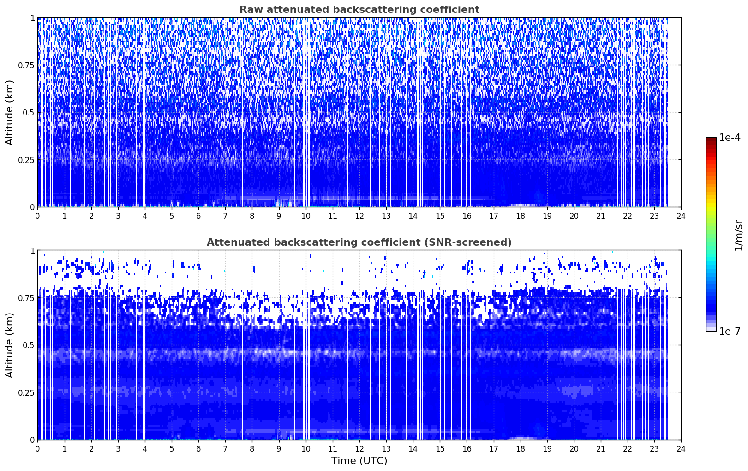Select the '1e-7' colorbar minimum label
This screenshot has height=471, width=748.
coord(730,331)
